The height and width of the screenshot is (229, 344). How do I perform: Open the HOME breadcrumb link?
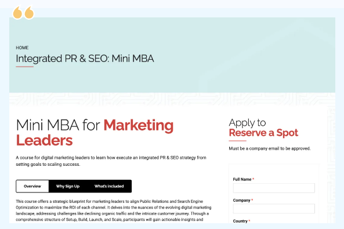tap(22, 48)
